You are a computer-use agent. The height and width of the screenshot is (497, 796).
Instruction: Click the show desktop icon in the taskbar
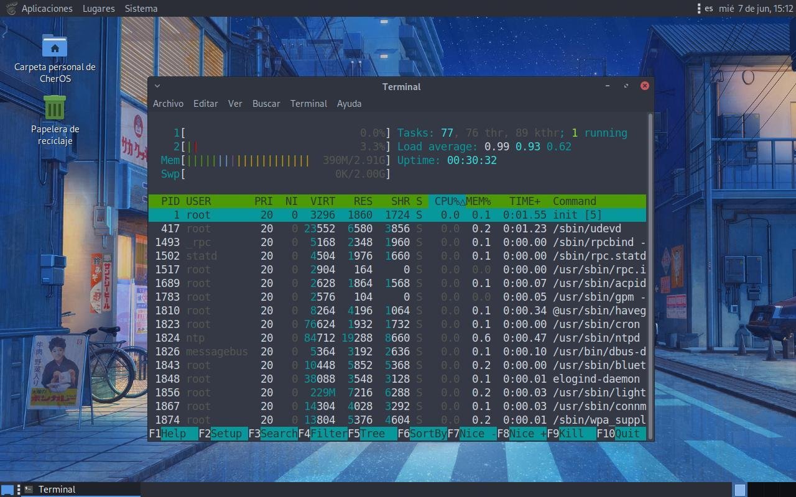pos(7,490)
